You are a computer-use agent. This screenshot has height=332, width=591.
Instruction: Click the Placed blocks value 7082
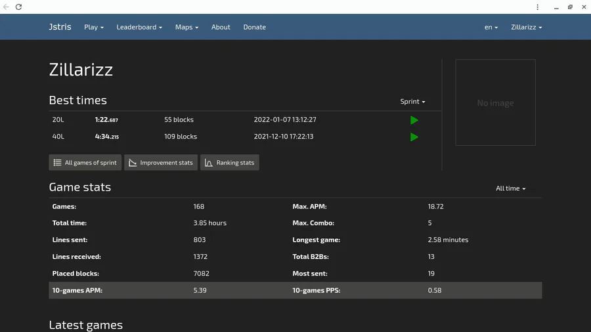(202, 274)
